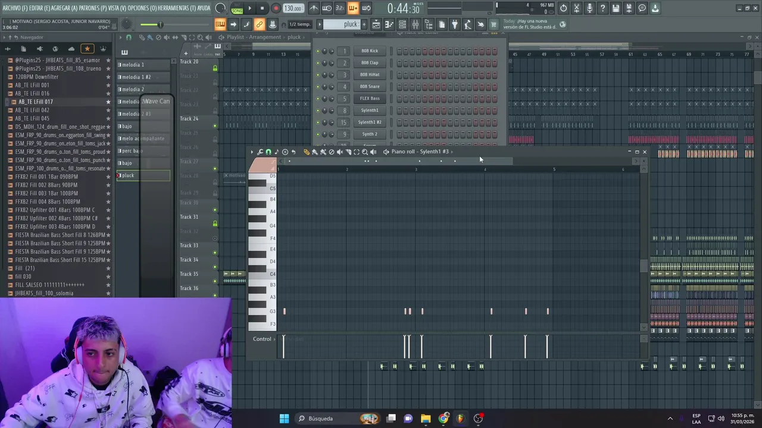Click the FLEX Bass channel button
The height and width of the screenshot is (428, 762).
click(370, 99)
